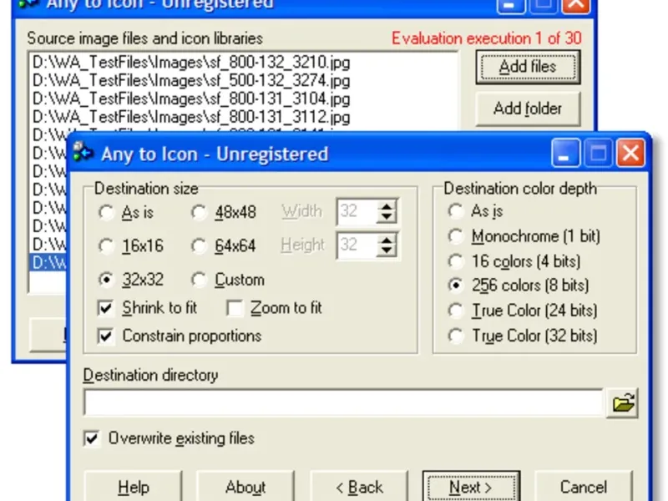668x501 pixels.
Task: Decrease Width value with down arrow
Action: 387,217
